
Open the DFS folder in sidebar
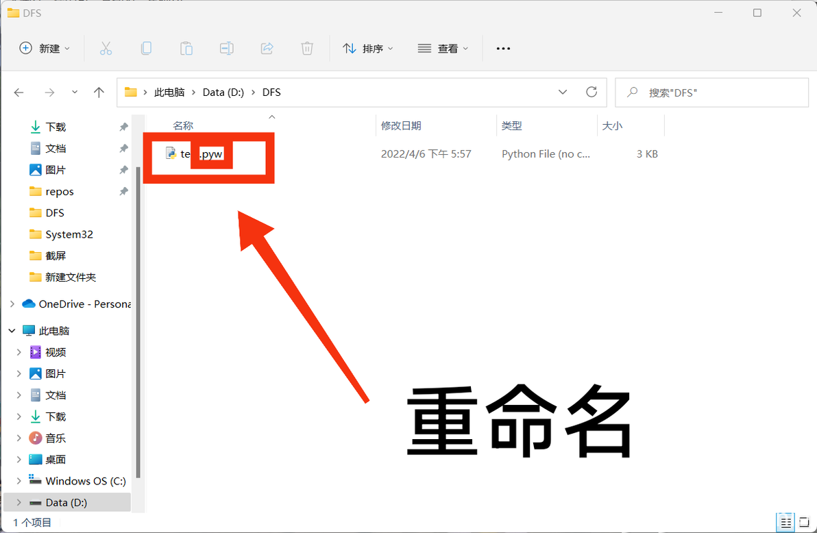(x=55, y=212)
